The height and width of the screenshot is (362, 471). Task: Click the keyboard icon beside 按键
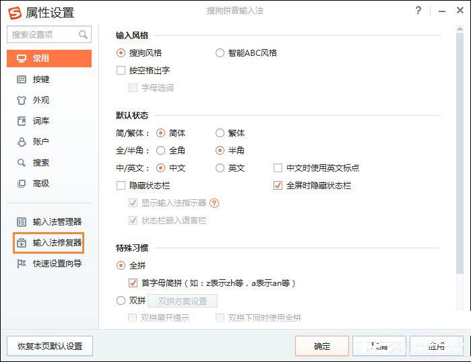coord(22,79)
